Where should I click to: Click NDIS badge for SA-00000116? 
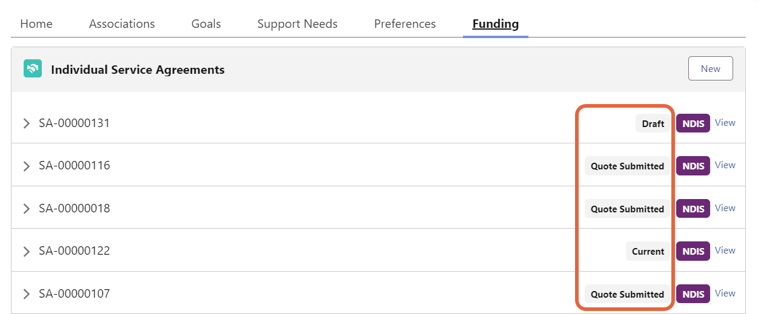pos(693,166)
